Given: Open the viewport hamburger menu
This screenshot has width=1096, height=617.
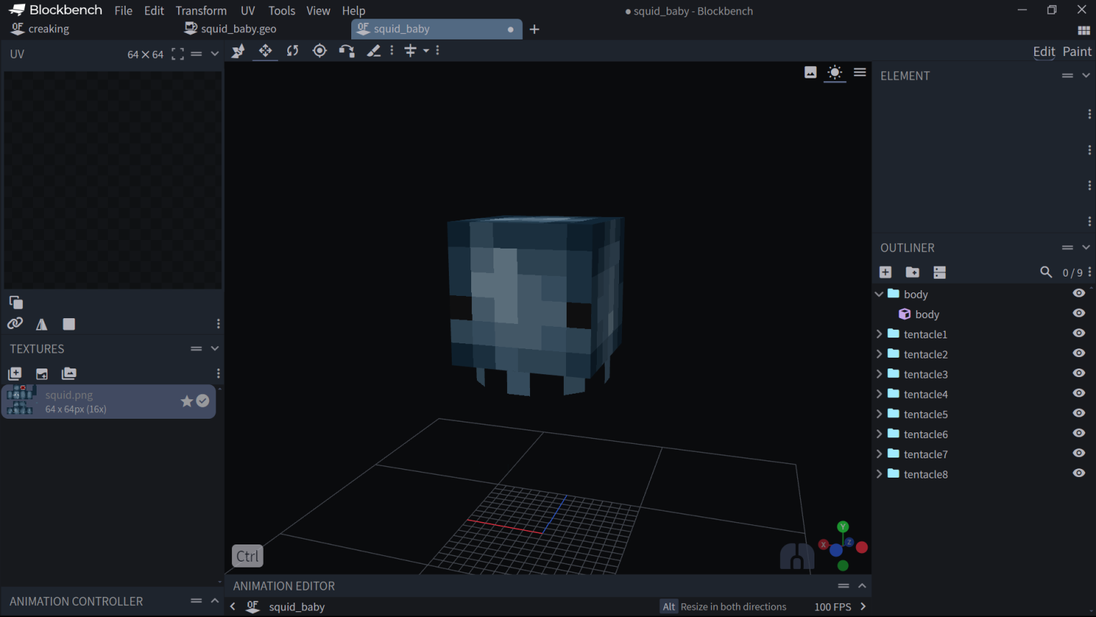Looking at the screenshot, I should pyautogui.click(x=860, y=73).
